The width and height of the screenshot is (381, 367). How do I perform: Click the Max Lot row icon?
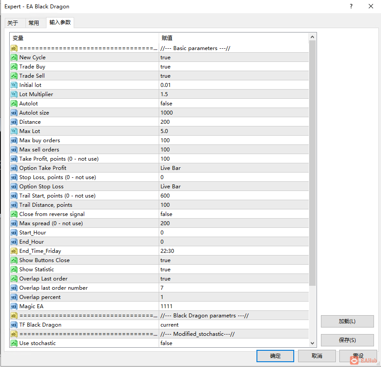(14, 131)
